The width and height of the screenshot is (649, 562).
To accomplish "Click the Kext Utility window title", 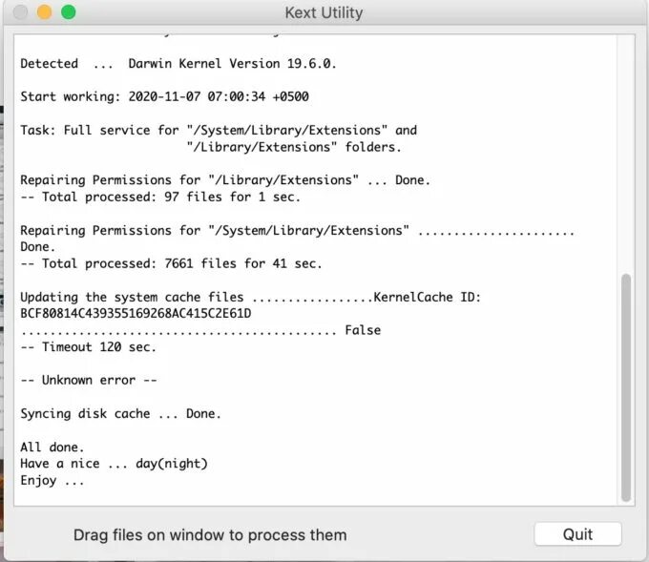I will coord(324,13).
